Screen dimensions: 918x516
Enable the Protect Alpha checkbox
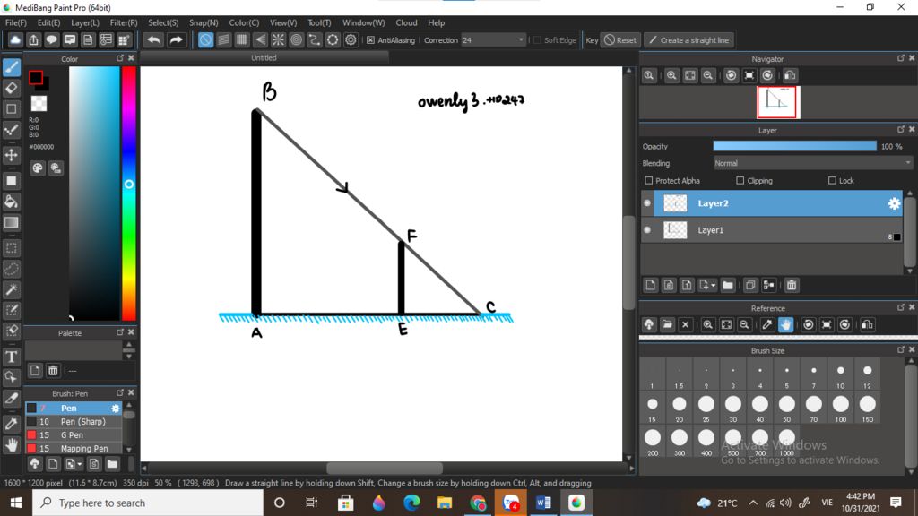point(649,181)
